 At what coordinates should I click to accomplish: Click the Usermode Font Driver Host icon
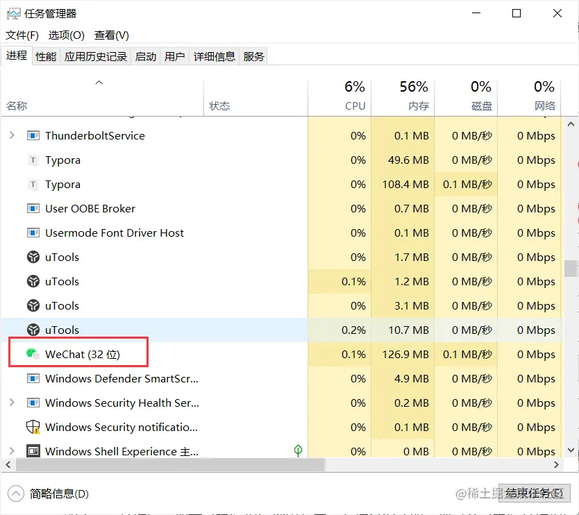coord(33,233)
